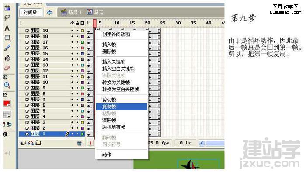The image size is (306, 172).
Task: Select the Brush tool
Action: 7,48
